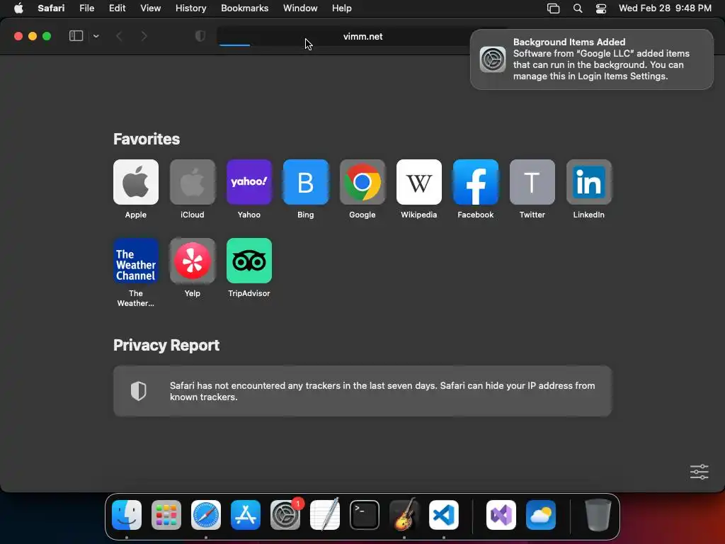Open the Trash in the Dock

tap(598, 515)
